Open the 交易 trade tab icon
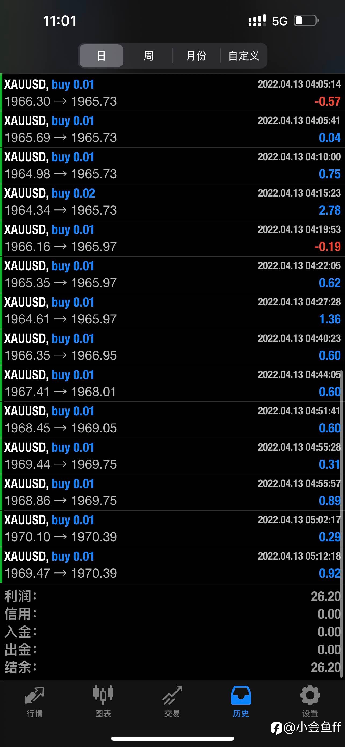Image resolution: width=345 pixels, height=747 pixels. point(172,695)
